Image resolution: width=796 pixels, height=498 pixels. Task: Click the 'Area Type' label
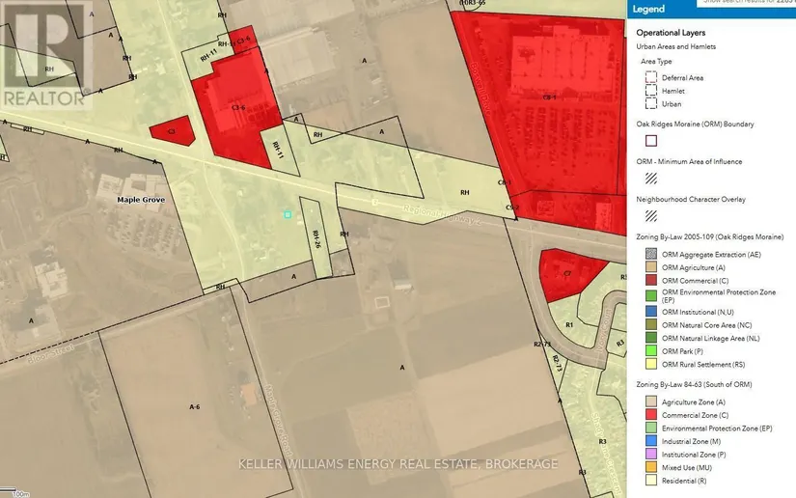pyautogui.click(x=656, y=62)
